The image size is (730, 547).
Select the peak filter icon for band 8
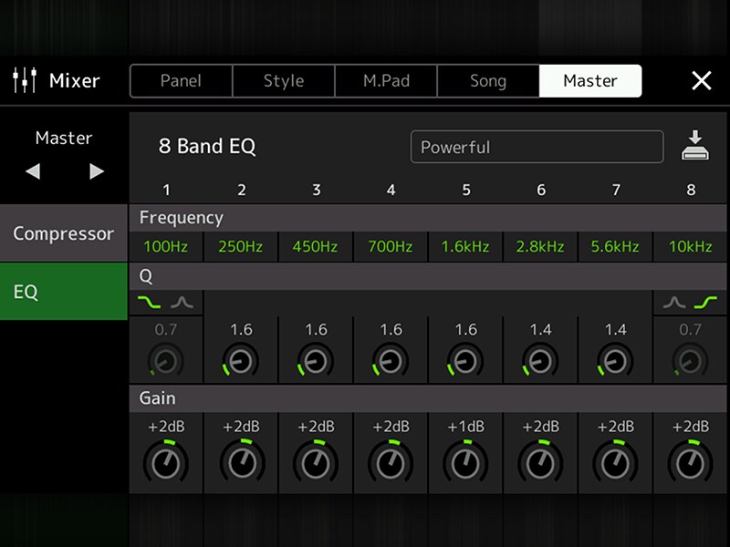(x=674, y=300)
